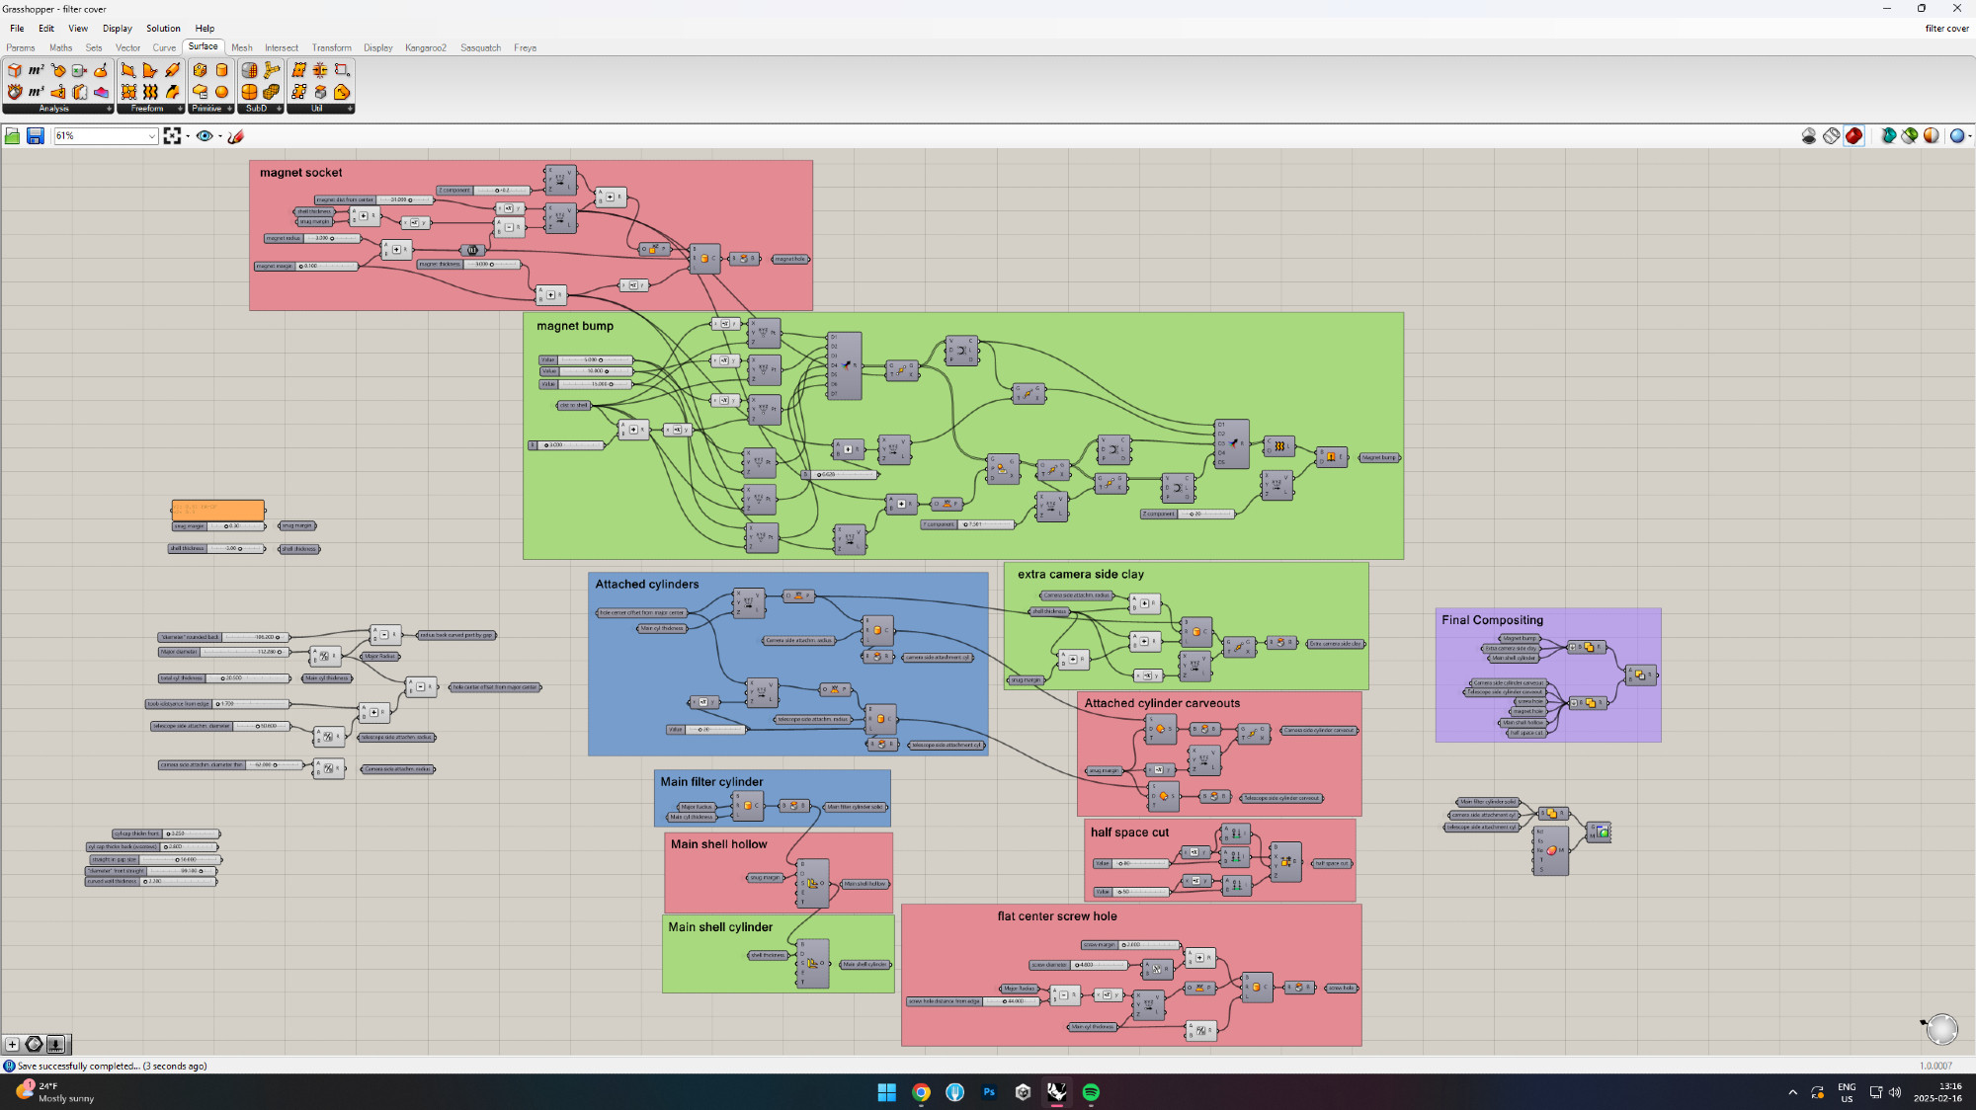The image size is (1976, 1110).
Task: Open the Solution menu
Action: pyautogui.click(x=163, y=29)
